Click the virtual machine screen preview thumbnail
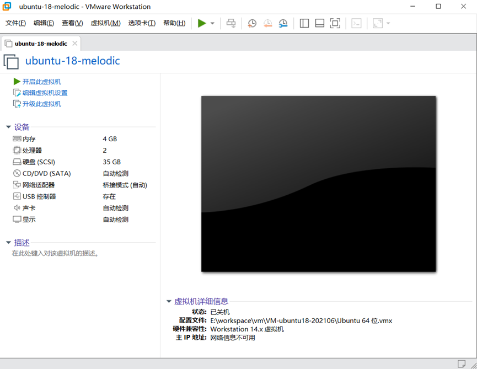 (x=318, y=184)
